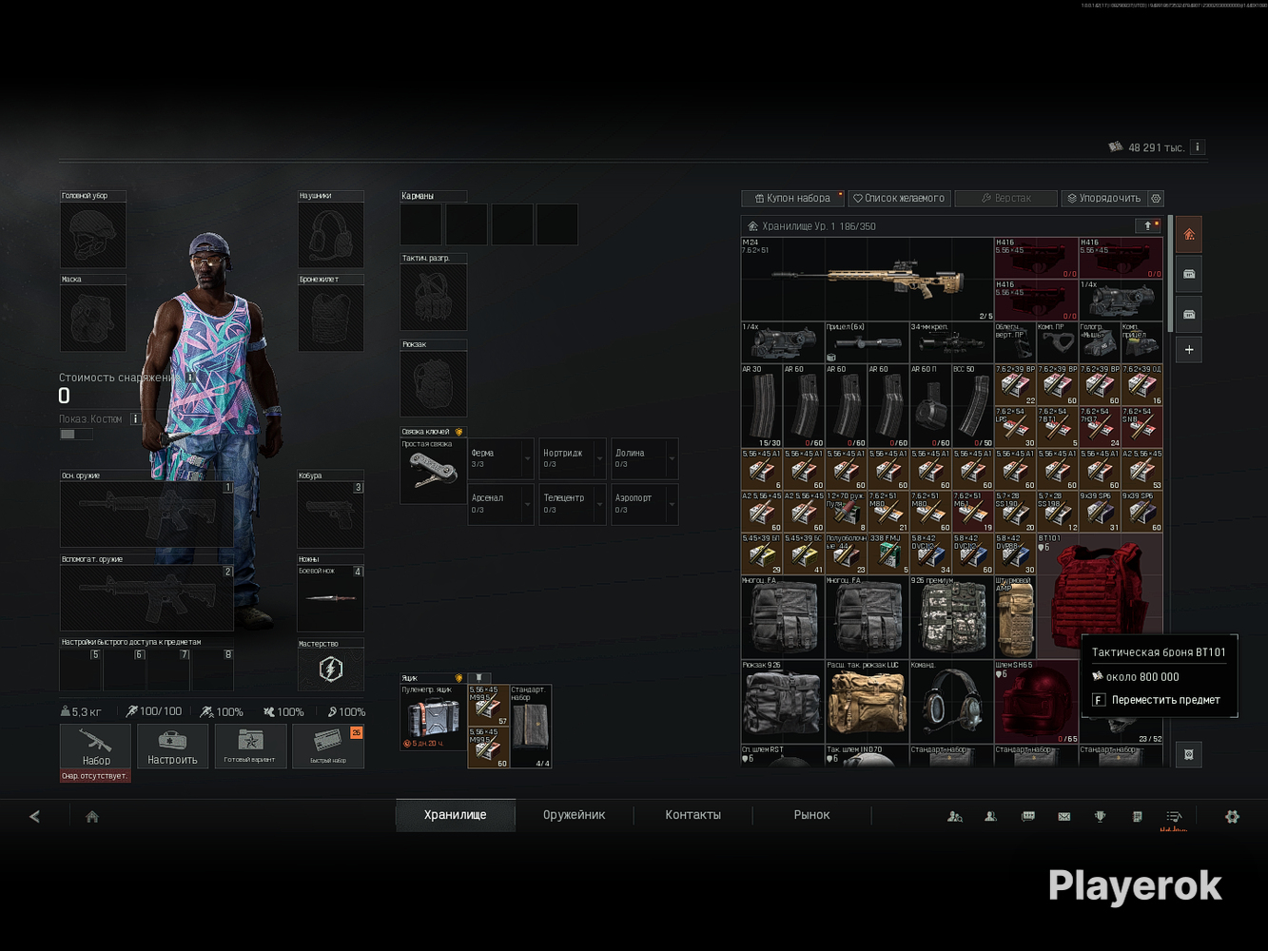Click the Верстак workbench button
Screen dimensions: 1268x951
(x=1006, y=199)
